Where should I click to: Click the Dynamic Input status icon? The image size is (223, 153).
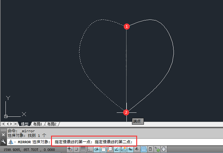coord(130,149)
